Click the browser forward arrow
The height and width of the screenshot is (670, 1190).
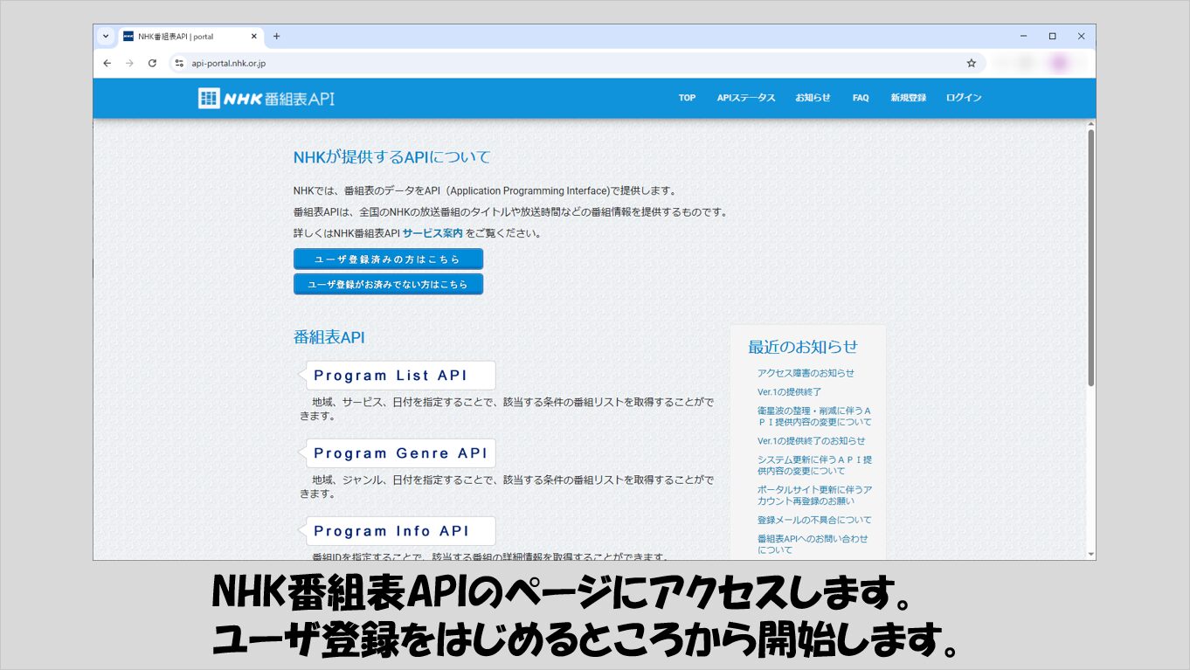[129, 63]
